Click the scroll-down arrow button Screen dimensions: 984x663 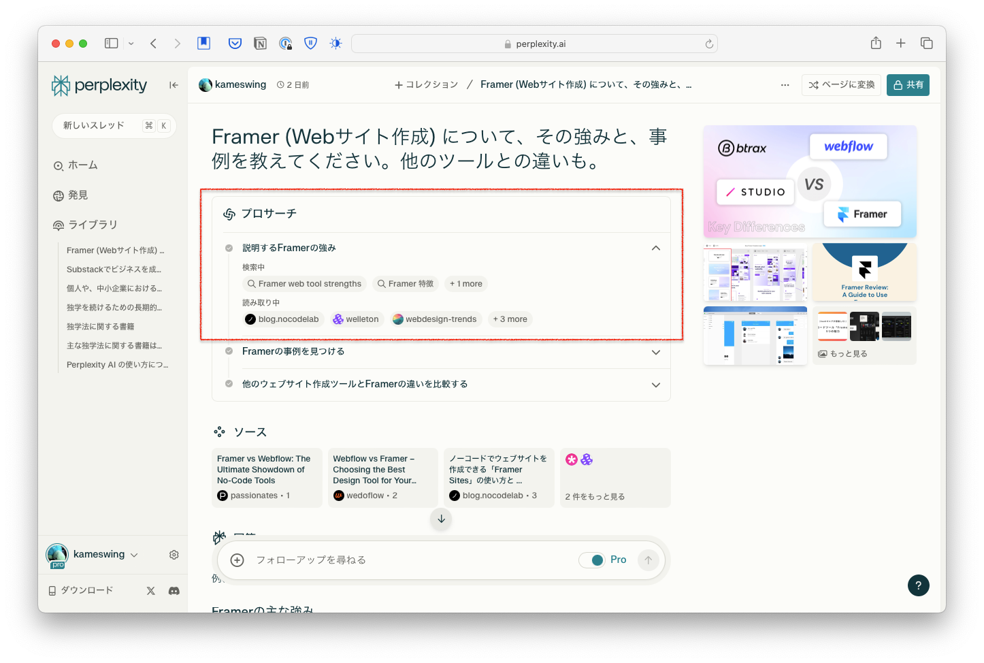coord(441,519)
